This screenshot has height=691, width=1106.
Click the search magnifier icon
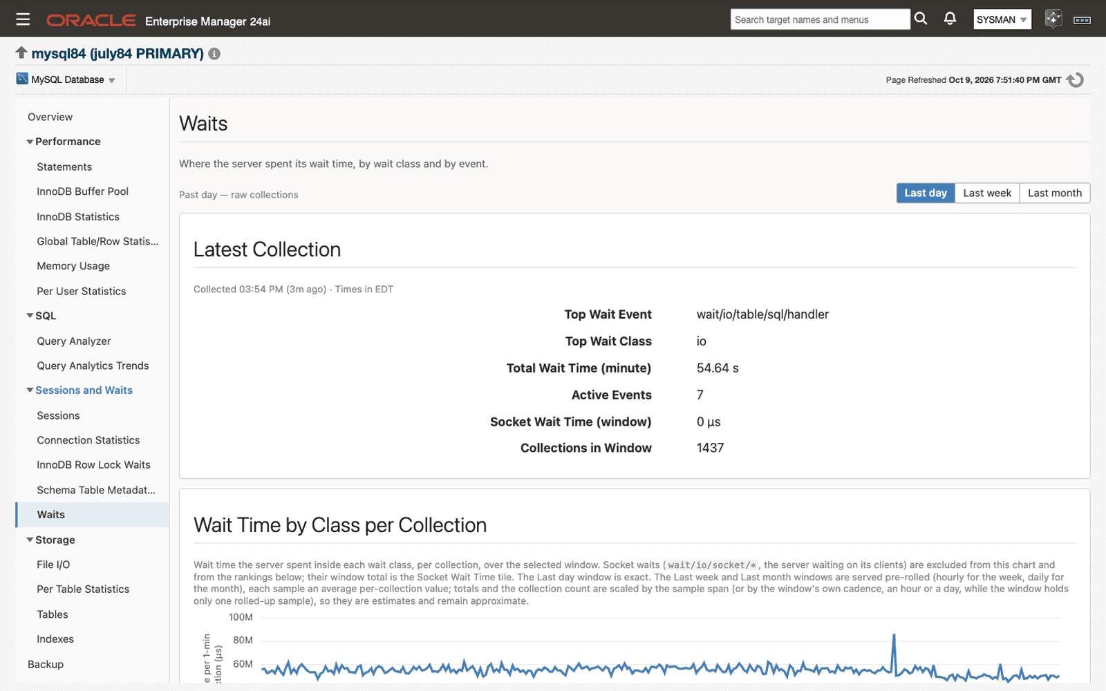pyautogui.click(x=921, y=19)
